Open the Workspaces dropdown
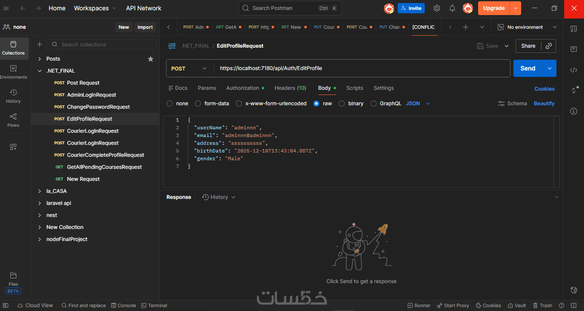Screen dimensions: 584x311 [95, 8]
